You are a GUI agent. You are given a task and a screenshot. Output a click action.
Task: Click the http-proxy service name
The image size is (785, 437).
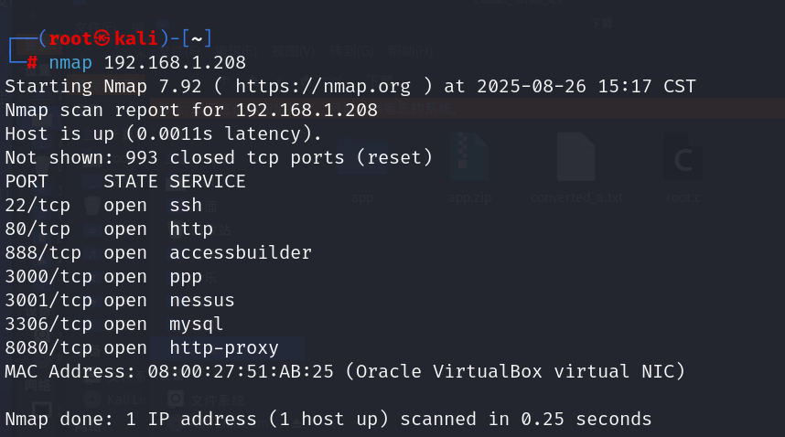(x=224, y=348)
